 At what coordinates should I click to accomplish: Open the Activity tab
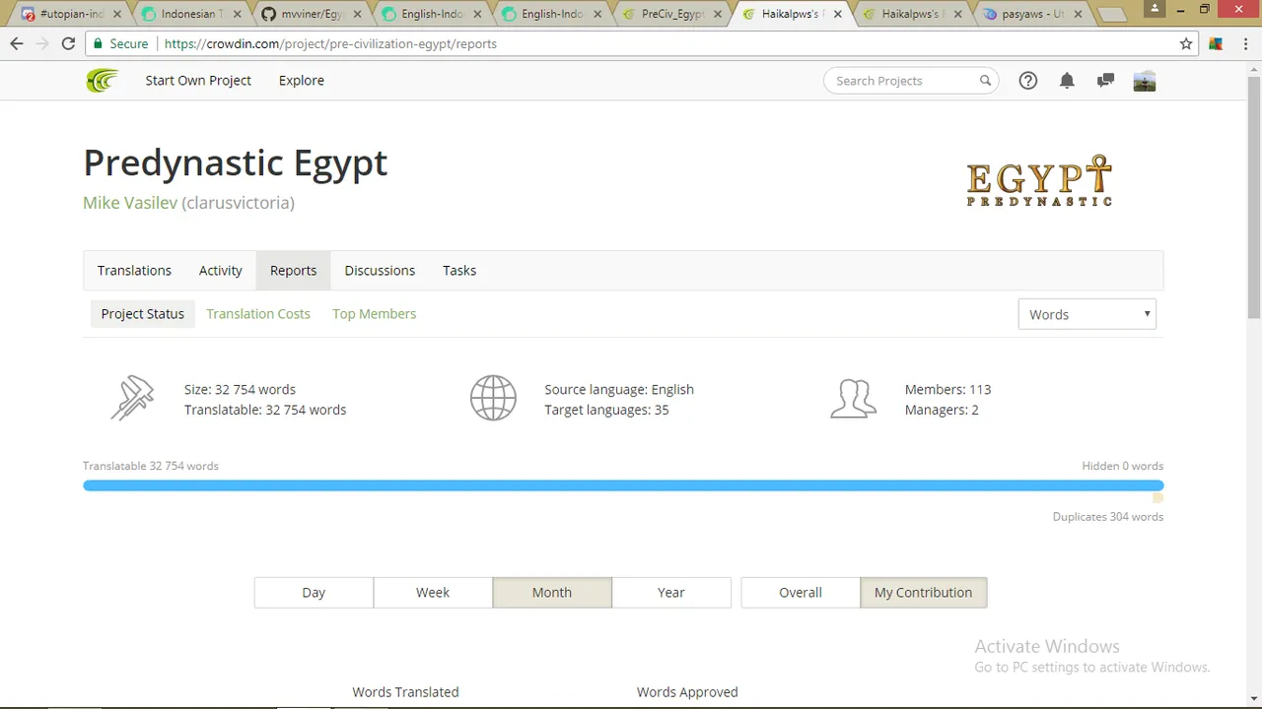(221, 270)
